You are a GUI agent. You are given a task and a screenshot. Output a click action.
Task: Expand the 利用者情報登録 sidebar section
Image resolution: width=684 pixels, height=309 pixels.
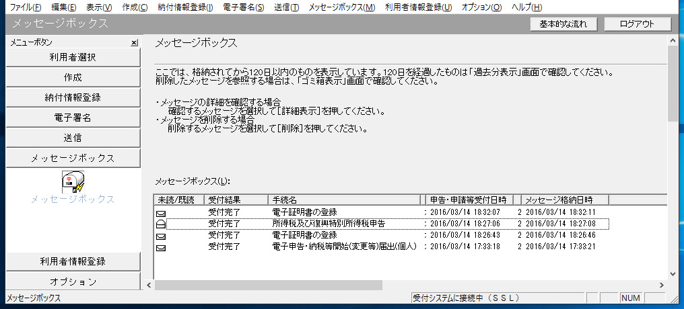(x=73, y=261)
